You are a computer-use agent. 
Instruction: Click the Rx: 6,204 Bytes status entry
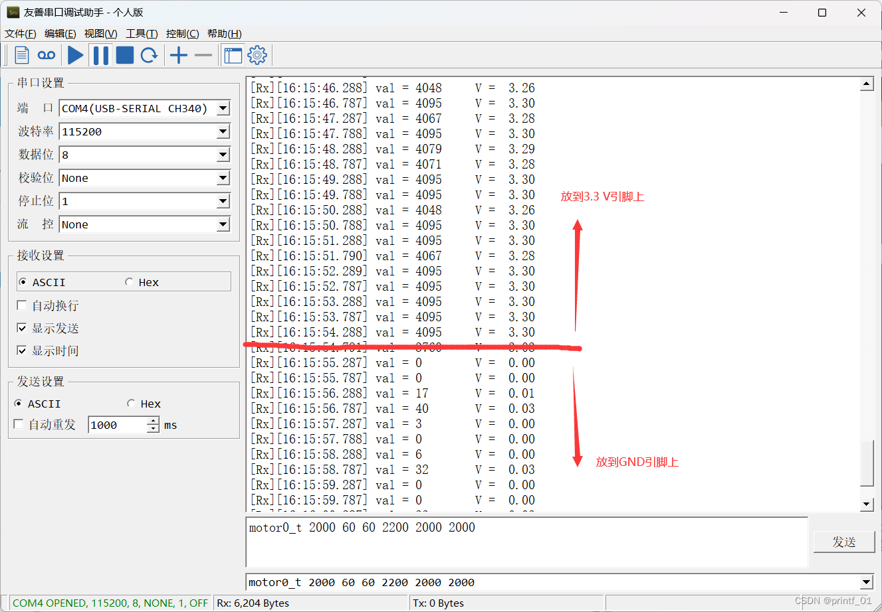click(253, 603)
